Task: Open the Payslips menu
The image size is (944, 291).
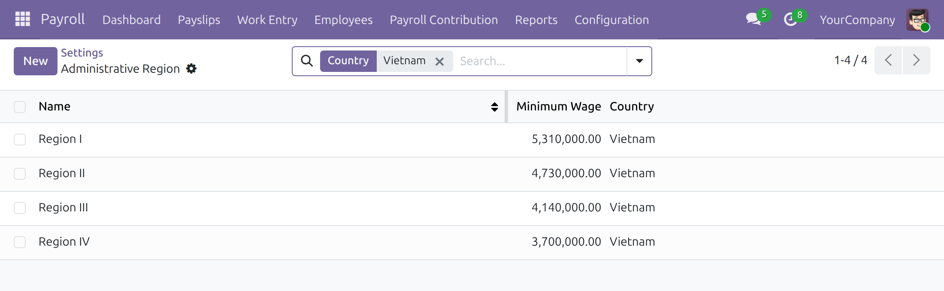Action: tap(199, 20)
